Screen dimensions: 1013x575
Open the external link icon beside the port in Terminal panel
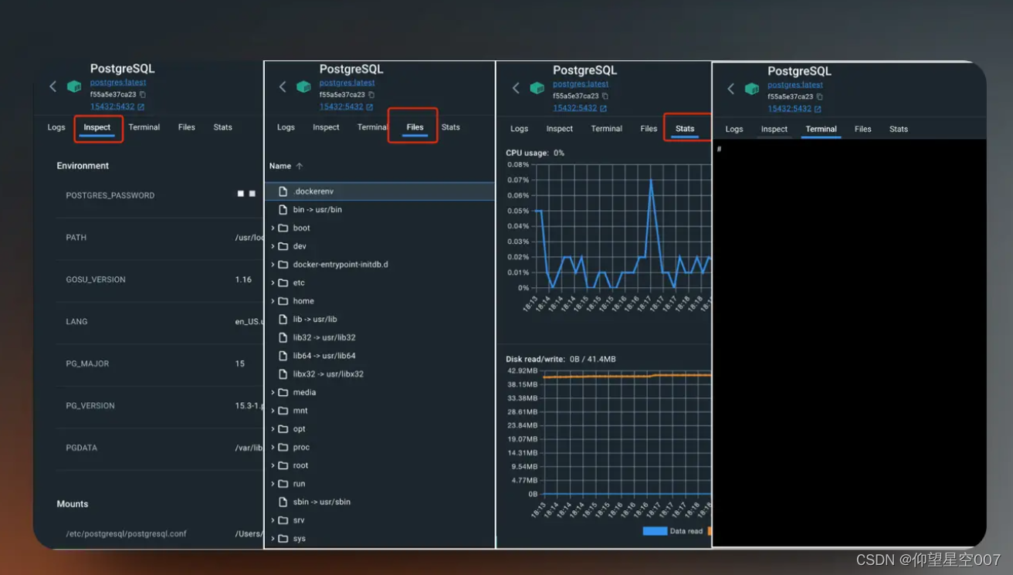(x=818, y=110)
